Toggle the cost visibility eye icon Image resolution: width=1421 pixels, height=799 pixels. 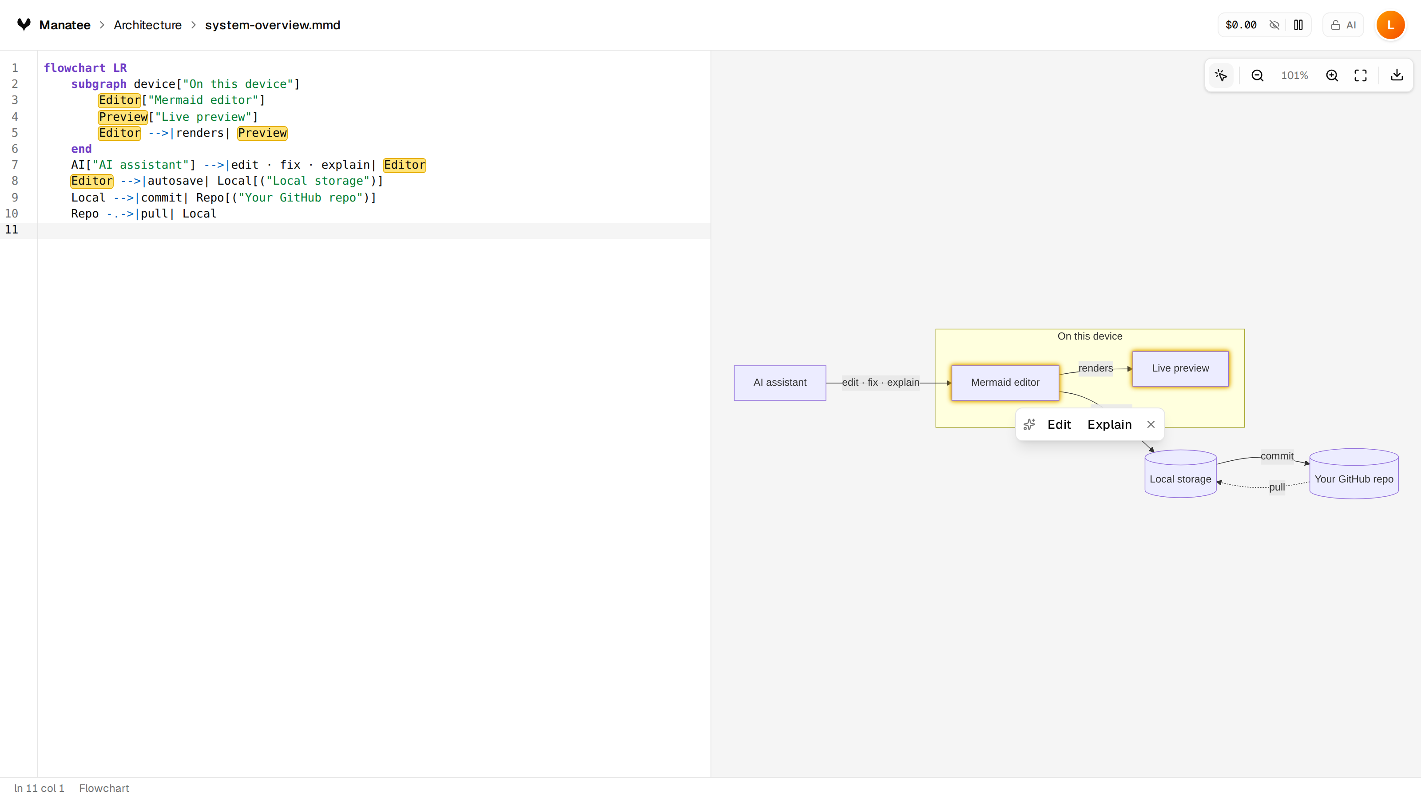pos(1274,25)
